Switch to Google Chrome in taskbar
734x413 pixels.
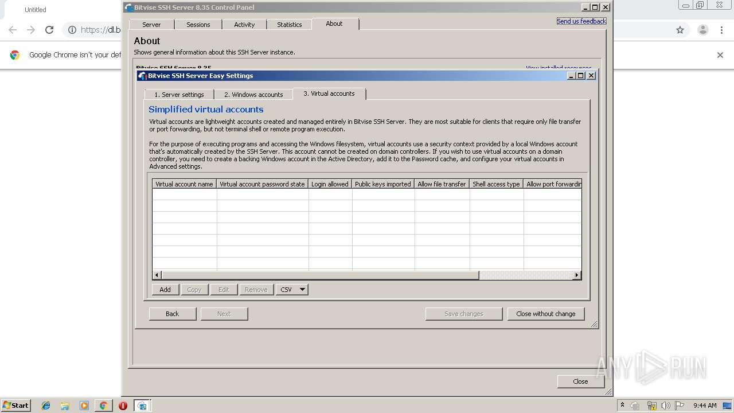(x=103, y=406)
